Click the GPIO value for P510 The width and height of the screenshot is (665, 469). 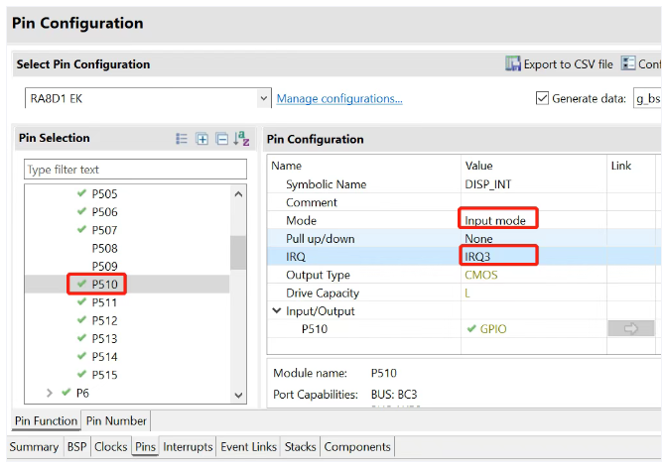point(493,329)
